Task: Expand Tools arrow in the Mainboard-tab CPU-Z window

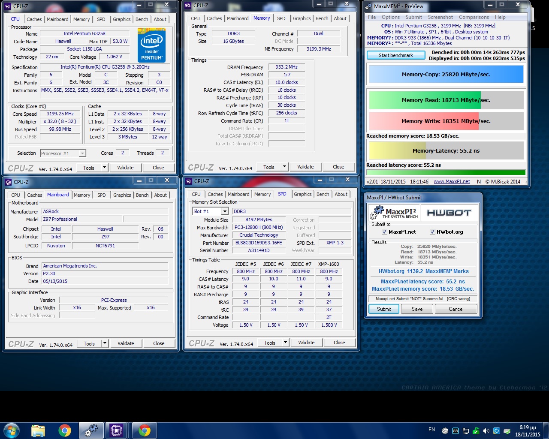Action: click(105, 343)
